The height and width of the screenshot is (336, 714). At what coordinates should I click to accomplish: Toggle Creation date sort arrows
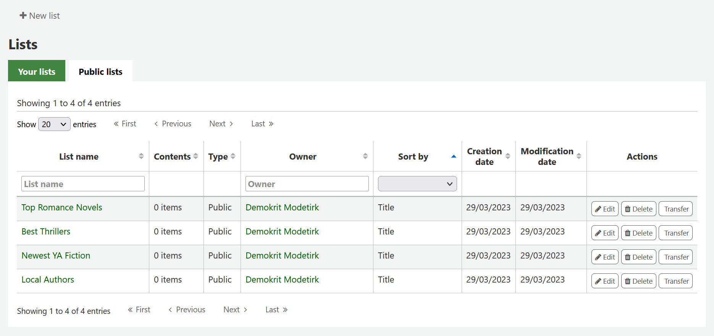(x=508, y=156)
